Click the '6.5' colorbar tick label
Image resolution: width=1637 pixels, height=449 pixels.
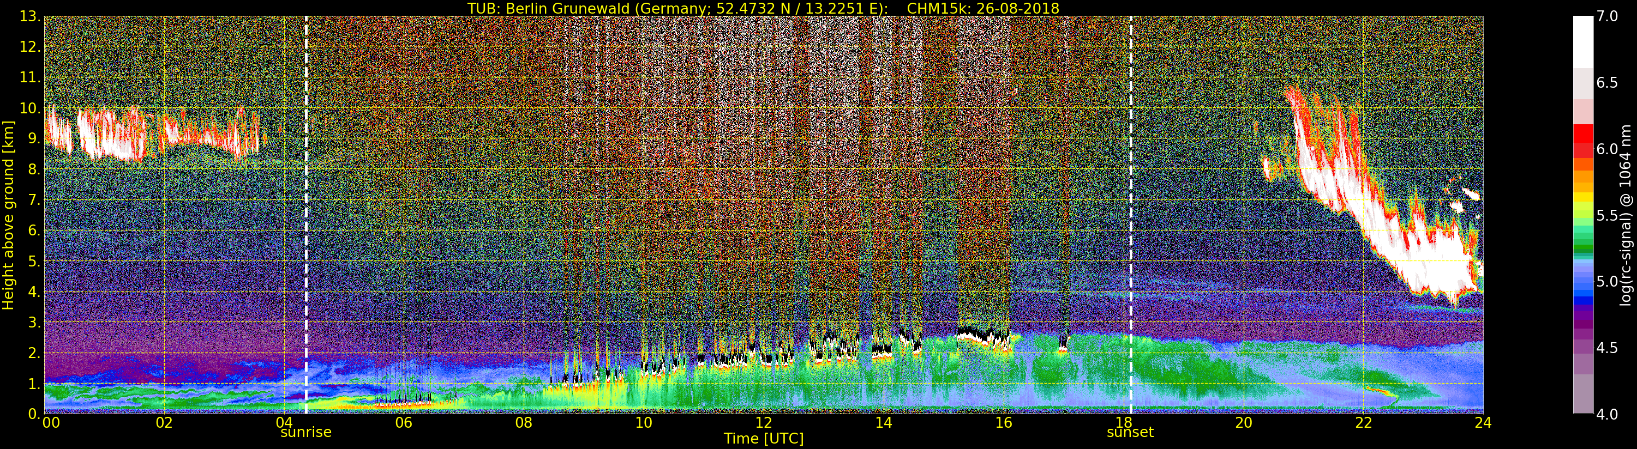coord(1607,83)
